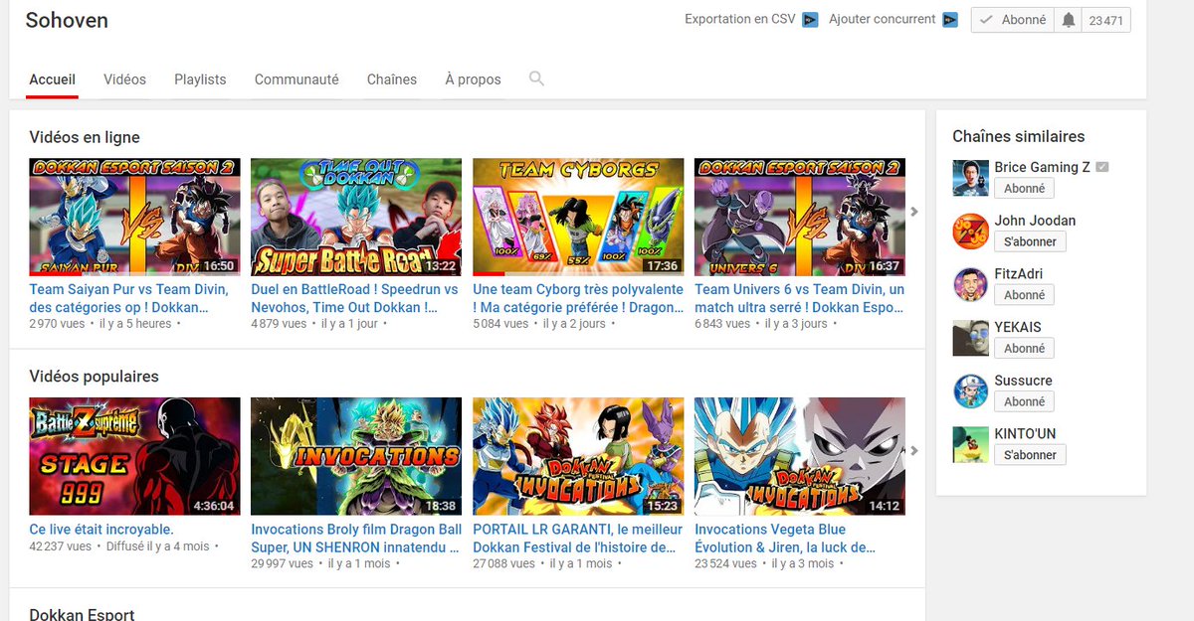Image resolution: width=1194 pixels, height=621 pixels.
Task: Toggle Abonné button under YEKAIS
Action: [1024, 349]
